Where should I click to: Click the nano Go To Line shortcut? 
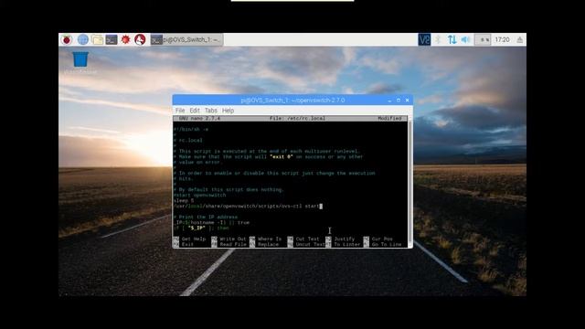pos(383,244)
